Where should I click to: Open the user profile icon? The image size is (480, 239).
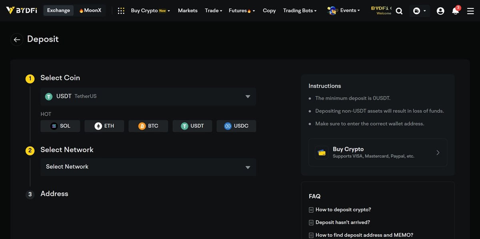point(440,11)
